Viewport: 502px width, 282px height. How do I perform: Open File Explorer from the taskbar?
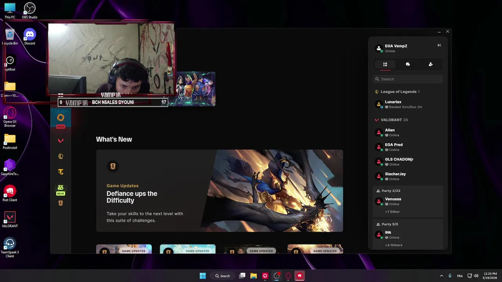point(254,276)
